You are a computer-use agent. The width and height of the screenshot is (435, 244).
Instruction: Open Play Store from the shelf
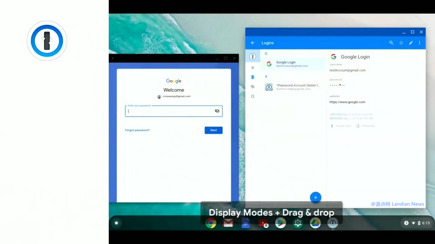tap(280, 223)
